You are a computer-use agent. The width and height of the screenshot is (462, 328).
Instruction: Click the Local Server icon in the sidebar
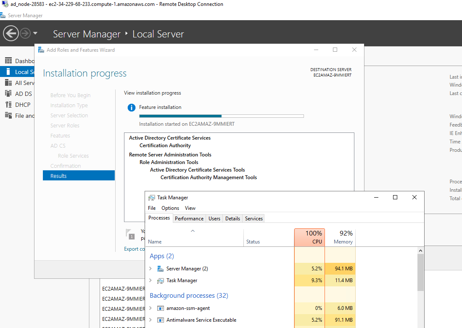pyautogui.click(x=8, y=71)
